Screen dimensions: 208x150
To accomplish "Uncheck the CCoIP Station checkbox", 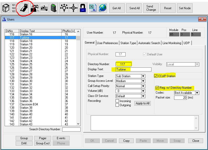I will pyautogui.click(x=156, y=76).
